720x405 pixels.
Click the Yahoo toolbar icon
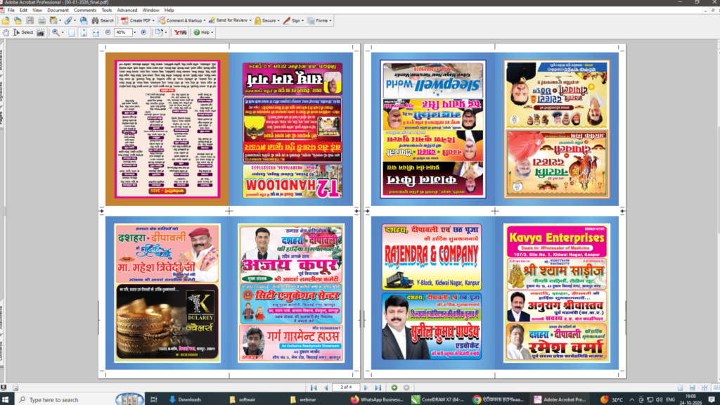point(181,32)
